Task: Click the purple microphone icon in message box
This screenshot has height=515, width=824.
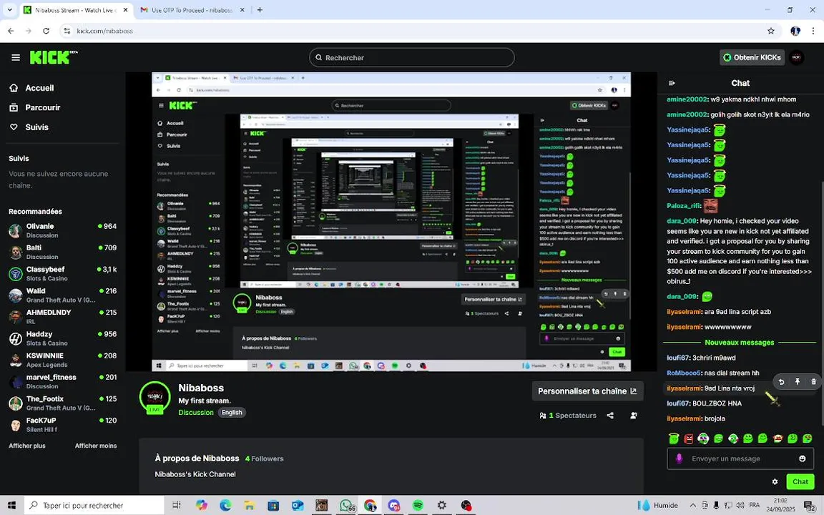Action: [x=679, y=458]
